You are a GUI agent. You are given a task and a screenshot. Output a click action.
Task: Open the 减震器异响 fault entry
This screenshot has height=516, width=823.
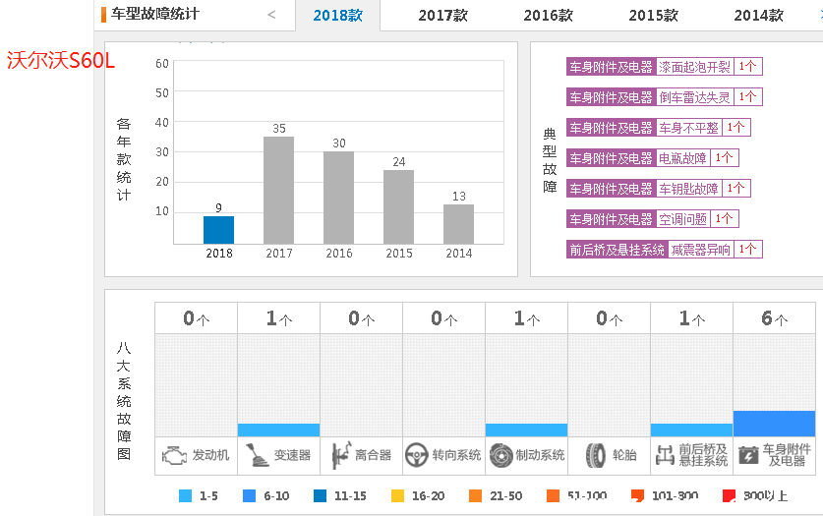click(700, 250)
